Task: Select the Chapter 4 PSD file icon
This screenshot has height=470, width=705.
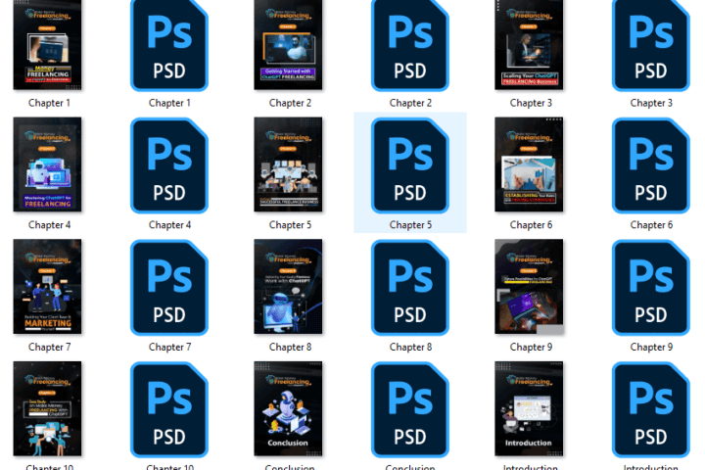Action: click(x=169, y=165)
